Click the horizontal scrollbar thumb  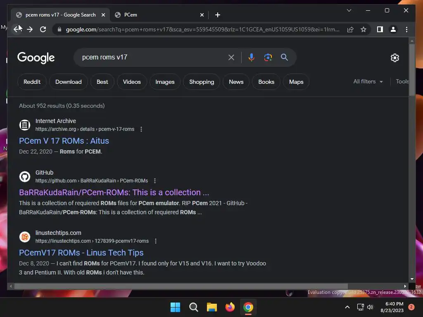point(181,286)
